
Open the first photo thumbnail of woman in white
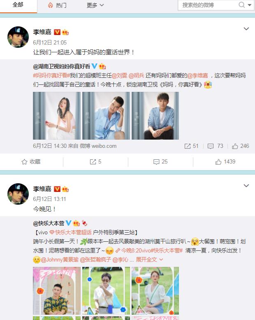click(x=57, y=116)
